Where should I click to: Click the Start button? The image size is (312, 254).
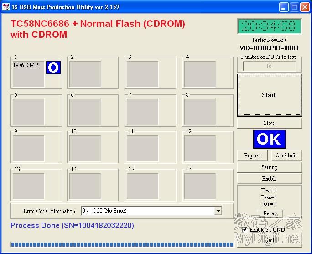pyautogui.click(x=270, y=95)
